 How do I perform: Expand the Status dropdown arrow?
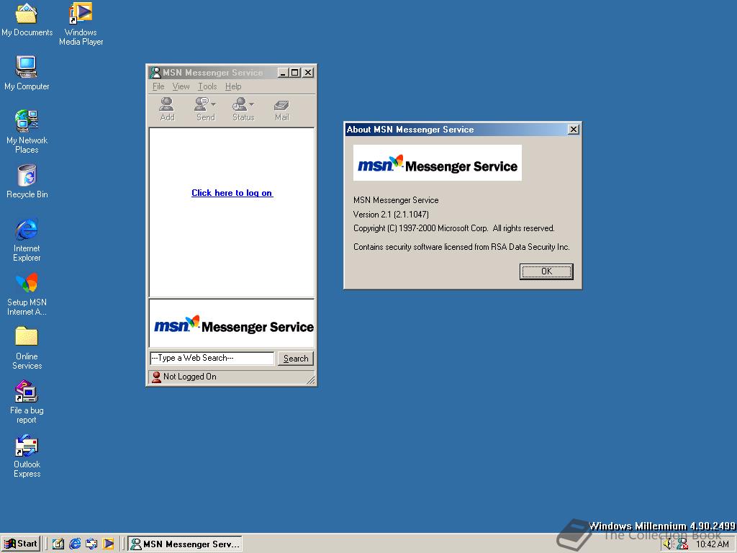[251, 104]
